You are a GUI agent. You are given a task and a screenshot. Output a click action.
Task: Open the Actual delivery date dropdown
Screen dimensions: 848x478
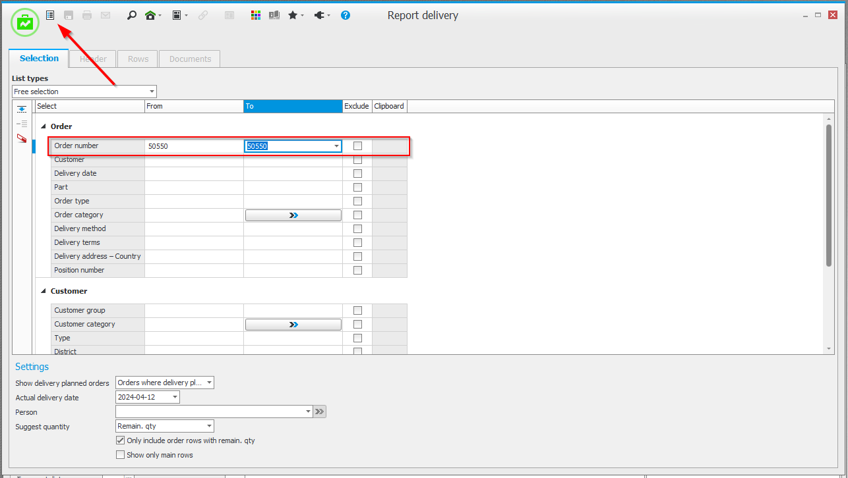coord(175,397)
